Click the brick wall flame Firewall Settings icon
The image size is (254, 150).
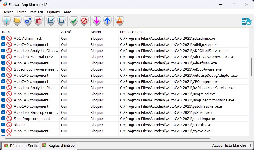tap(120, 21)
